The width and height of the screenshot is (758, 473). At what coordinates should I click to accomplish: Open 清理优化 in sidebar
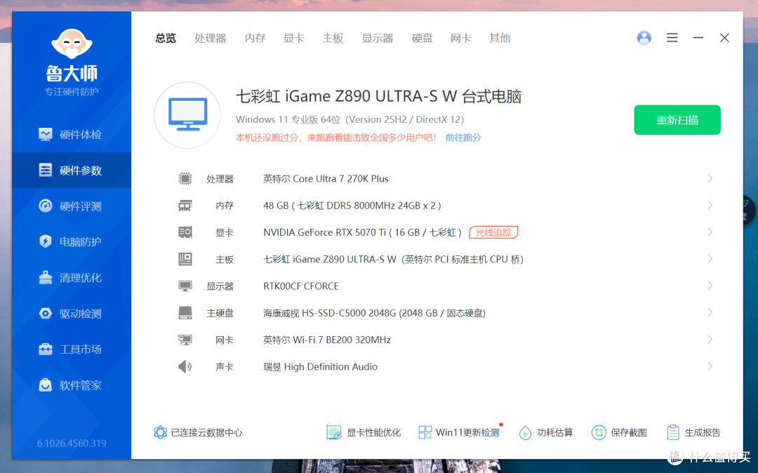pyautogui.click(x=72, y=278)
